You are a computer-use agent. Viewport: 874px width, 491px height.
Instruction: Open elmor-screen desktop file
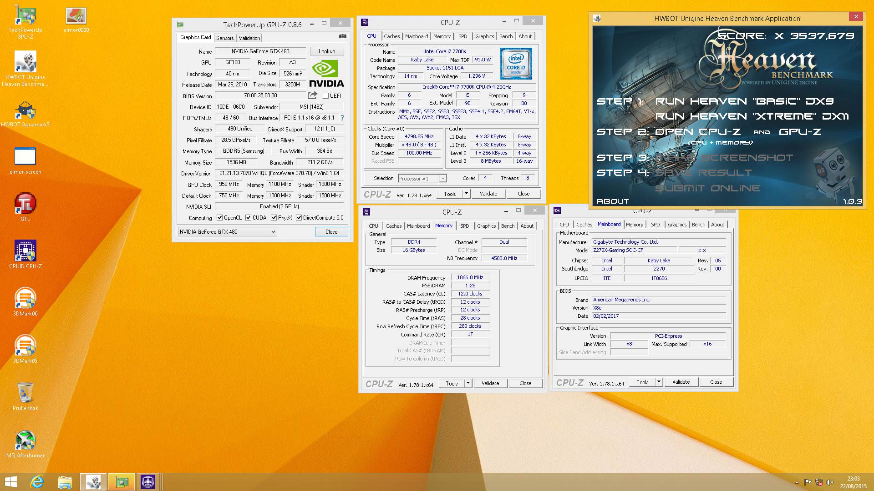tap(25, 161)
